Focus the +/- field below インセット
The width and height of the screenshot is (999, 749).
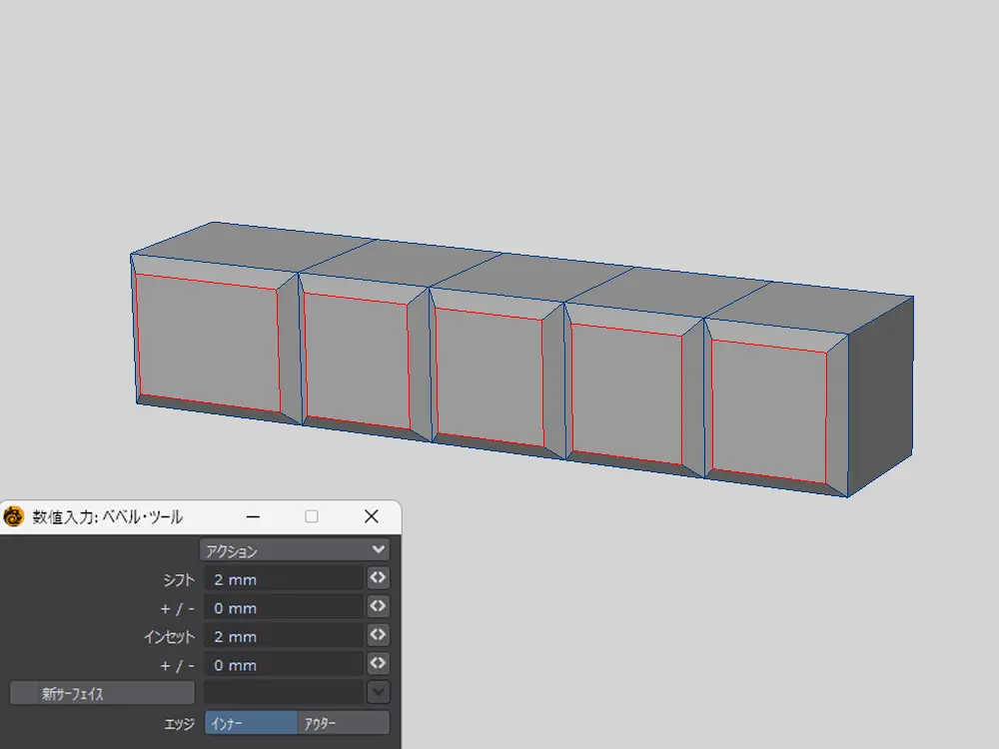tap(284, 665)
